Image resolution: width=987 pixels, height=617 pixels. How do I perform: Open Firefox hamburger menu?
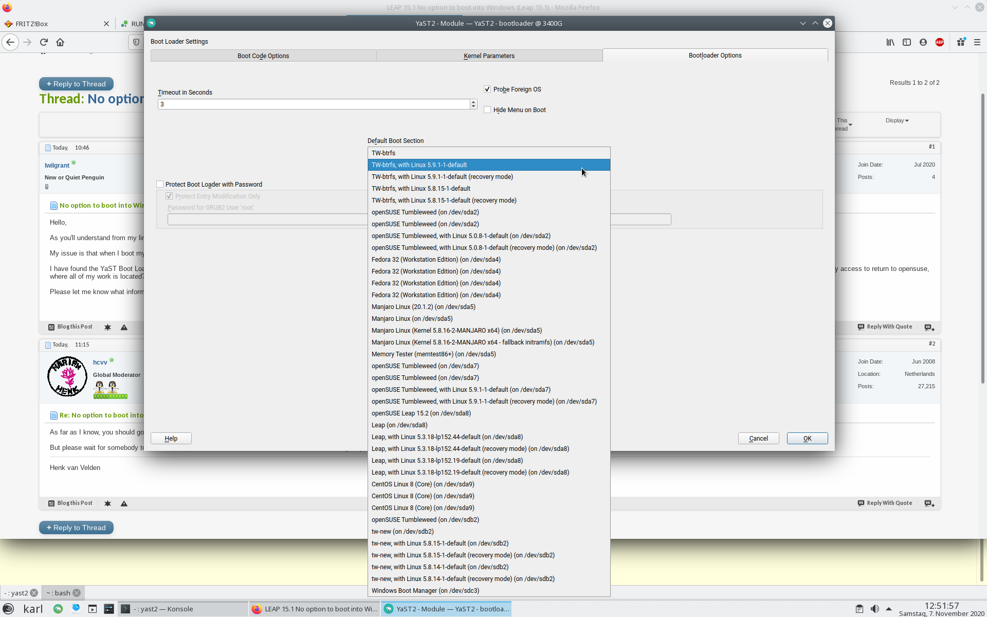(977, 42)
